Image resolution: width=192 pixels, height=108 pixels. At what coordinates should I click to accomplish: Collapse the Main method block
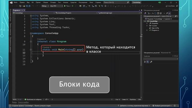pyautogui.click(x=31, y=49)
